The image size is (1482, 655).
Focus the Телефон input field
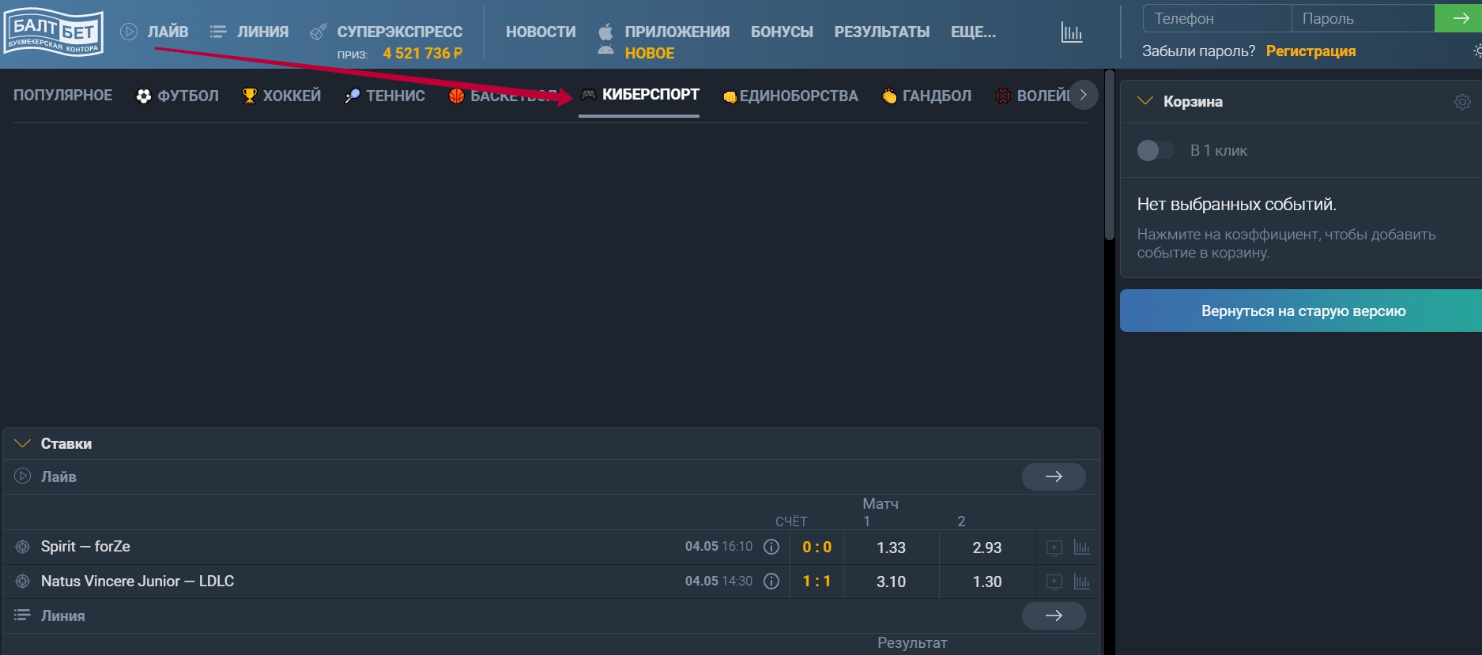[x=1217, y=18]
